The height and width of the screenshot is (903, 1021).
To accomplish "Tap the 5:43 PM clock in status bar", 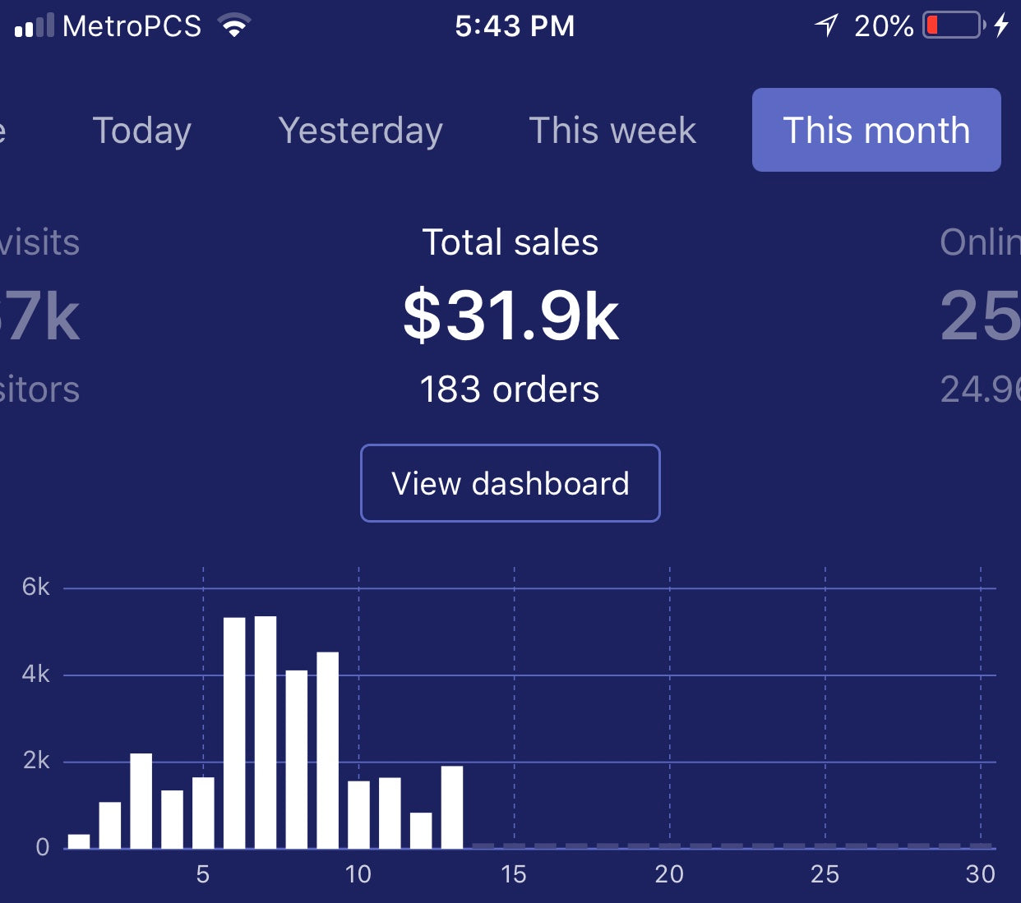I will [x=515, y=26].
